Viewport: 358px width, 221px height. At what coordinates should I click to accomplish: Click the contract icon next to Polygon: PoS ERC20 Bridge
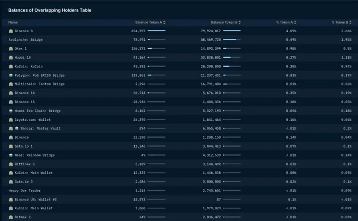coord(11,75)
